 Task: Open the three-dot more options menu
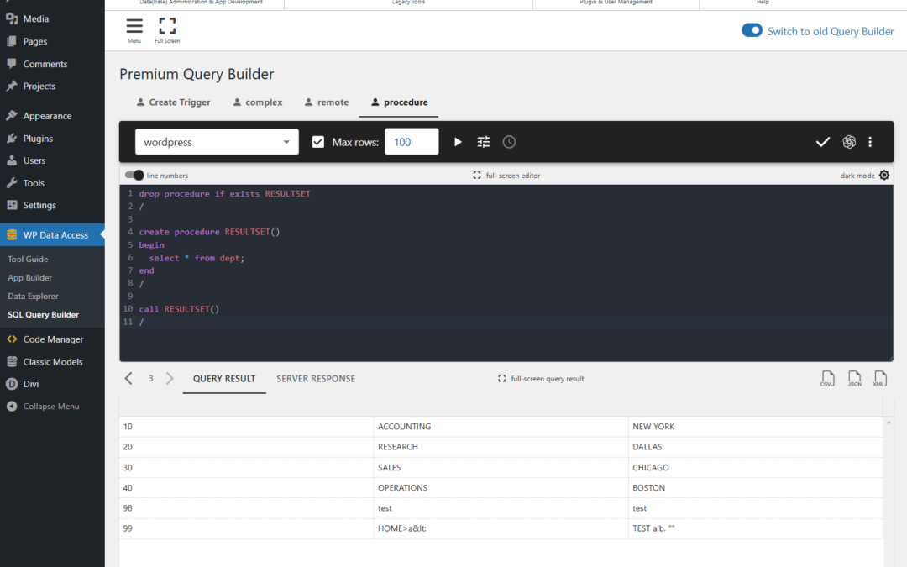click(870, 142)
